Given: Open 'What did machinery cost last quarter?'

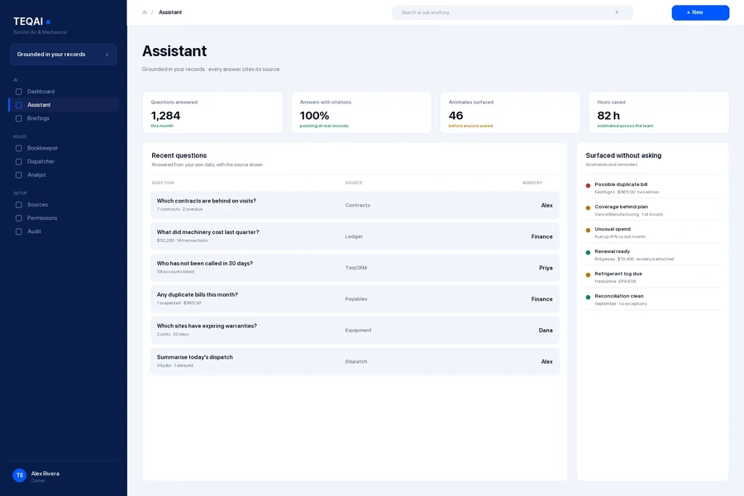Looking at the screenshot, I should [x=355, y=236].
